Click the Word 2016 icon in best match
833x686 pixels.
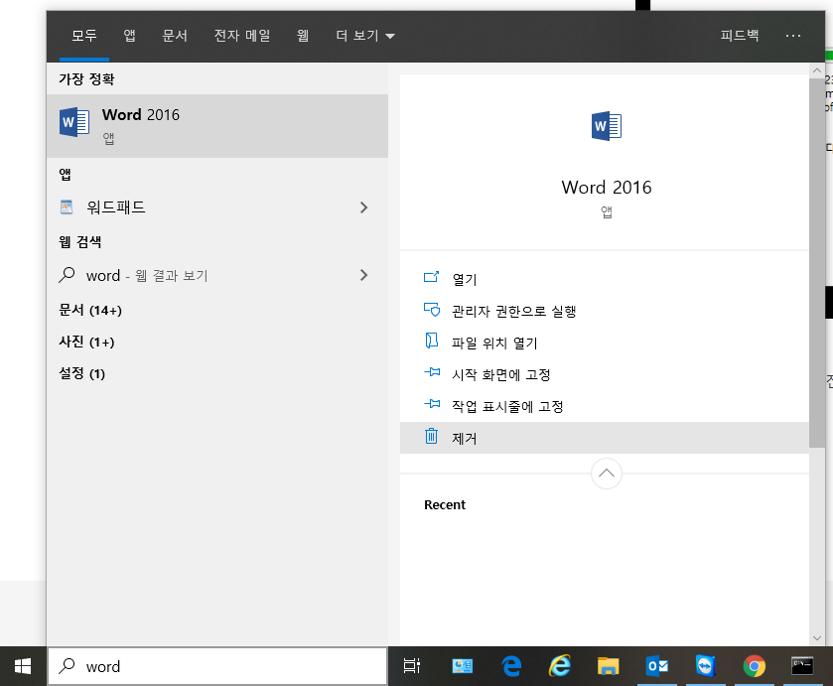pos(74,122)
